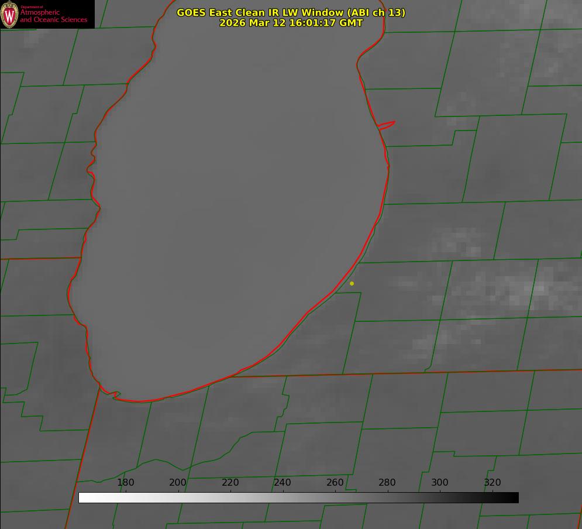Viewport: 582px width, 529px height.
Task: Click the white left end of the colorbar
Action: pyautogui.click(x=82, y=497)
